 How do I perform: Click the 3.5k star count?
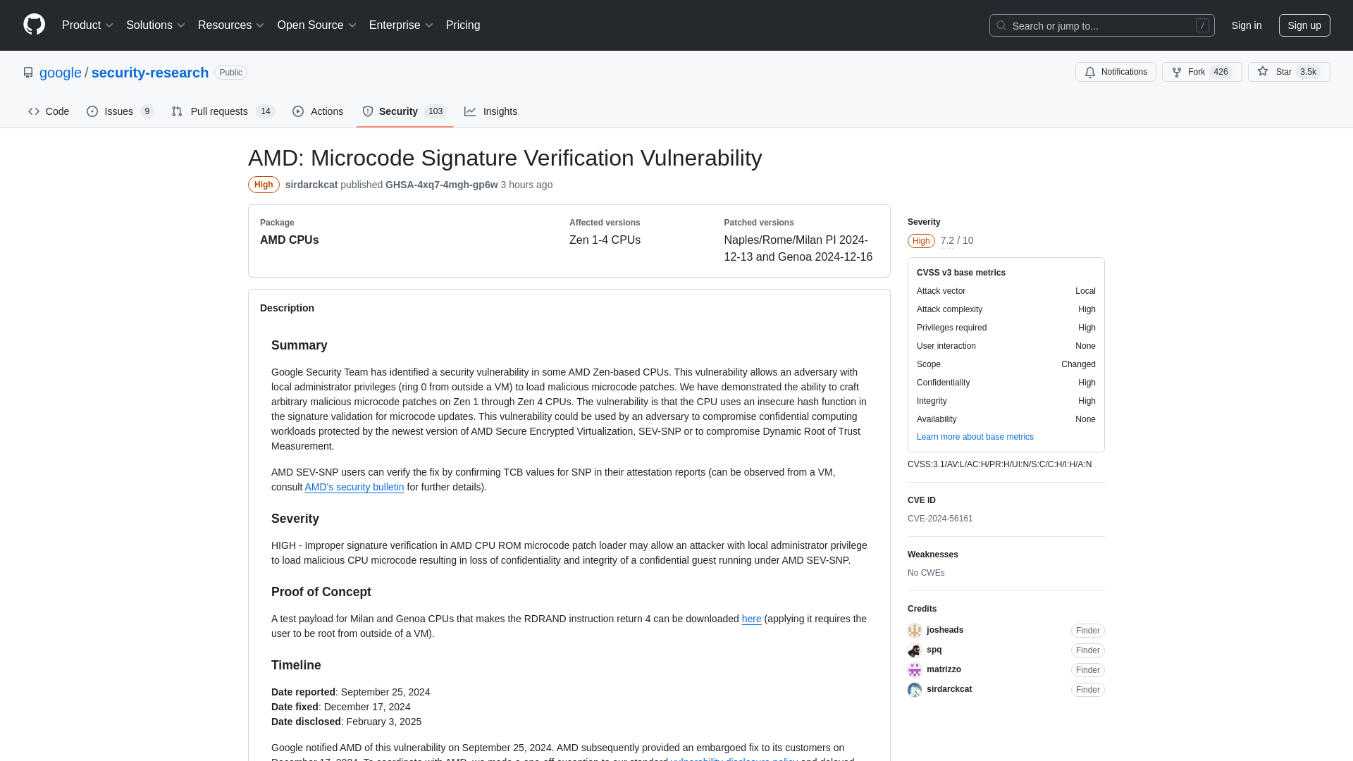pos(1308,72)
